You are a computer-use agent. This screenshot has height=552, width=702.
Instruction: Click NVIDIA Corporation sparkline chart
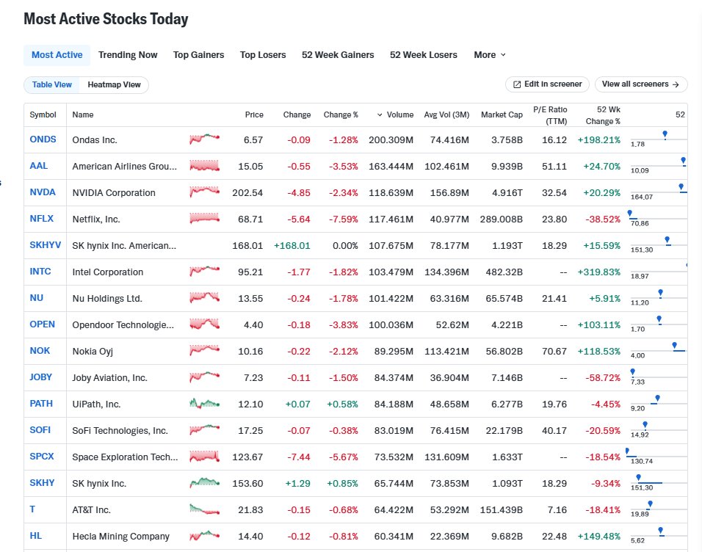click(205, 192)
